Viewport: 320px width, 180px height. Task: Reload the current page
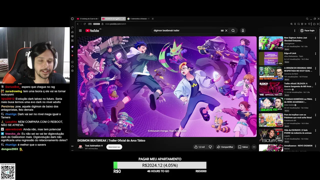pyautogui.click(x=84, y=24)
